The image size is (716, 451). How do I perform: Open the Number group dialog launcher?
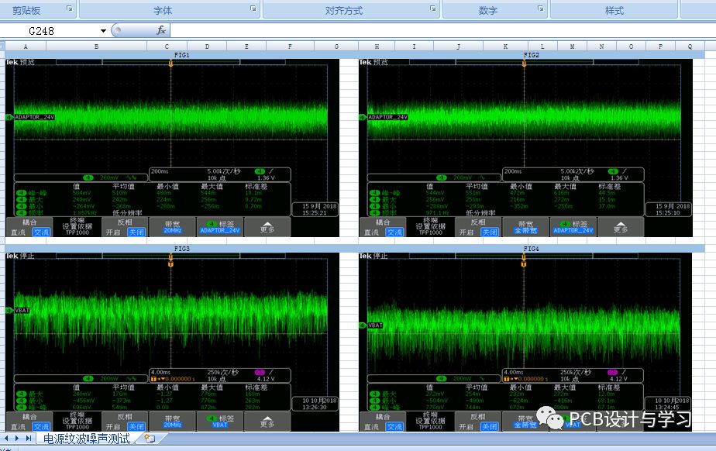[540, 10]
